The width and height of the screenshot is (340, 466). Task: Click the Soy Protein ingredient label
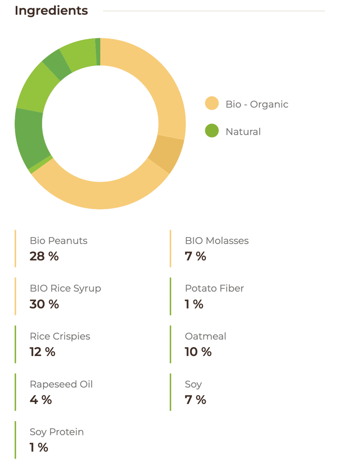click(x=57, y=432)
